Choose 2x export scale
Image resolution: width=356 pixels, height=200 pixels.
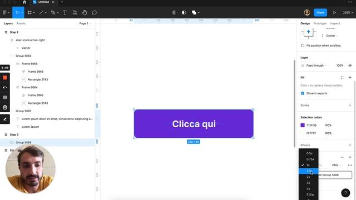(309, 177)
